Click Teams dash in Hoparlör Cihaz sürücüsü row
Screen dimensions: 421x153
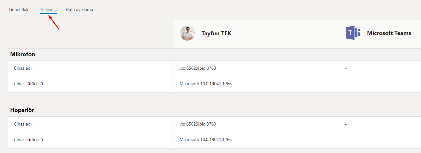click(346, 139)
